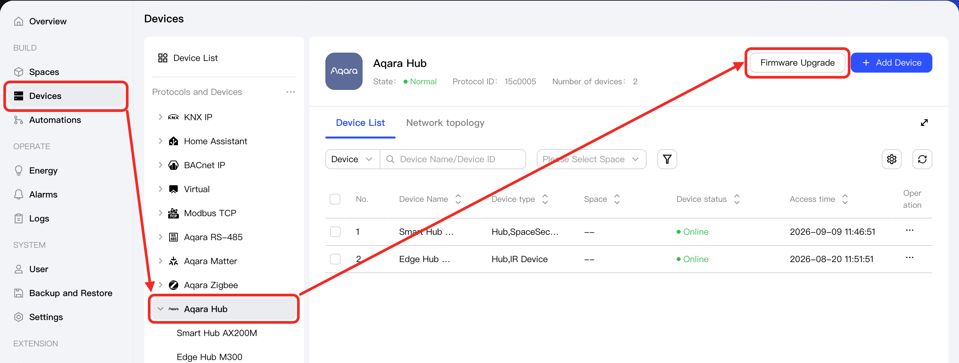Click the BACnet IP protocol icon
The width and height of the screenshot is (959, 363).
point(173,165)
